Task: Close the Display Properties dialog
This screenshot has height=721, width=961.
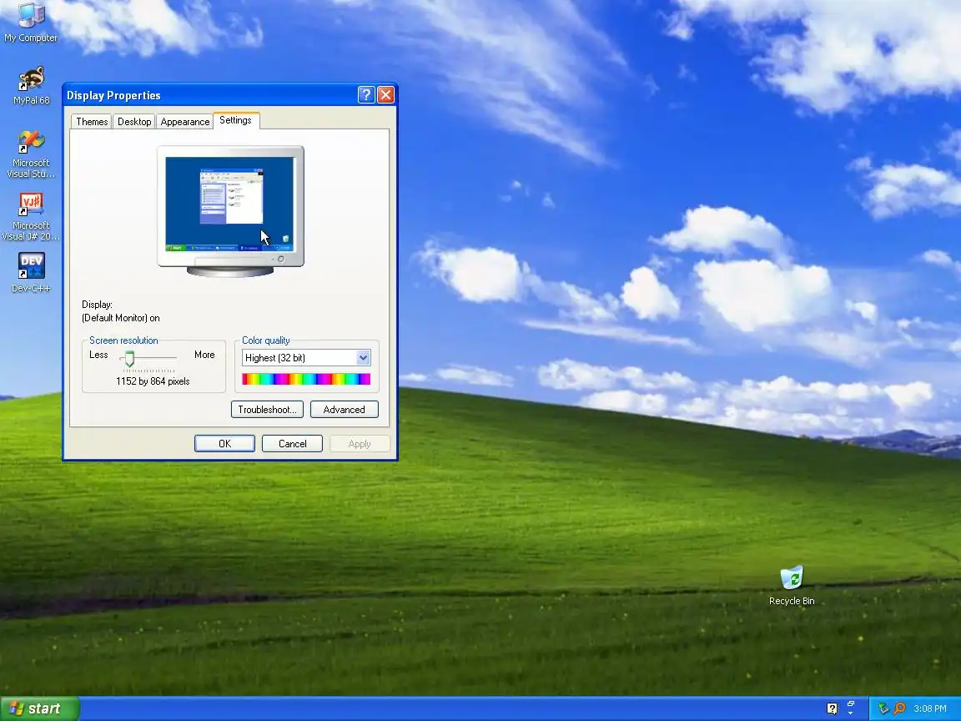Action: pos(385,94)
